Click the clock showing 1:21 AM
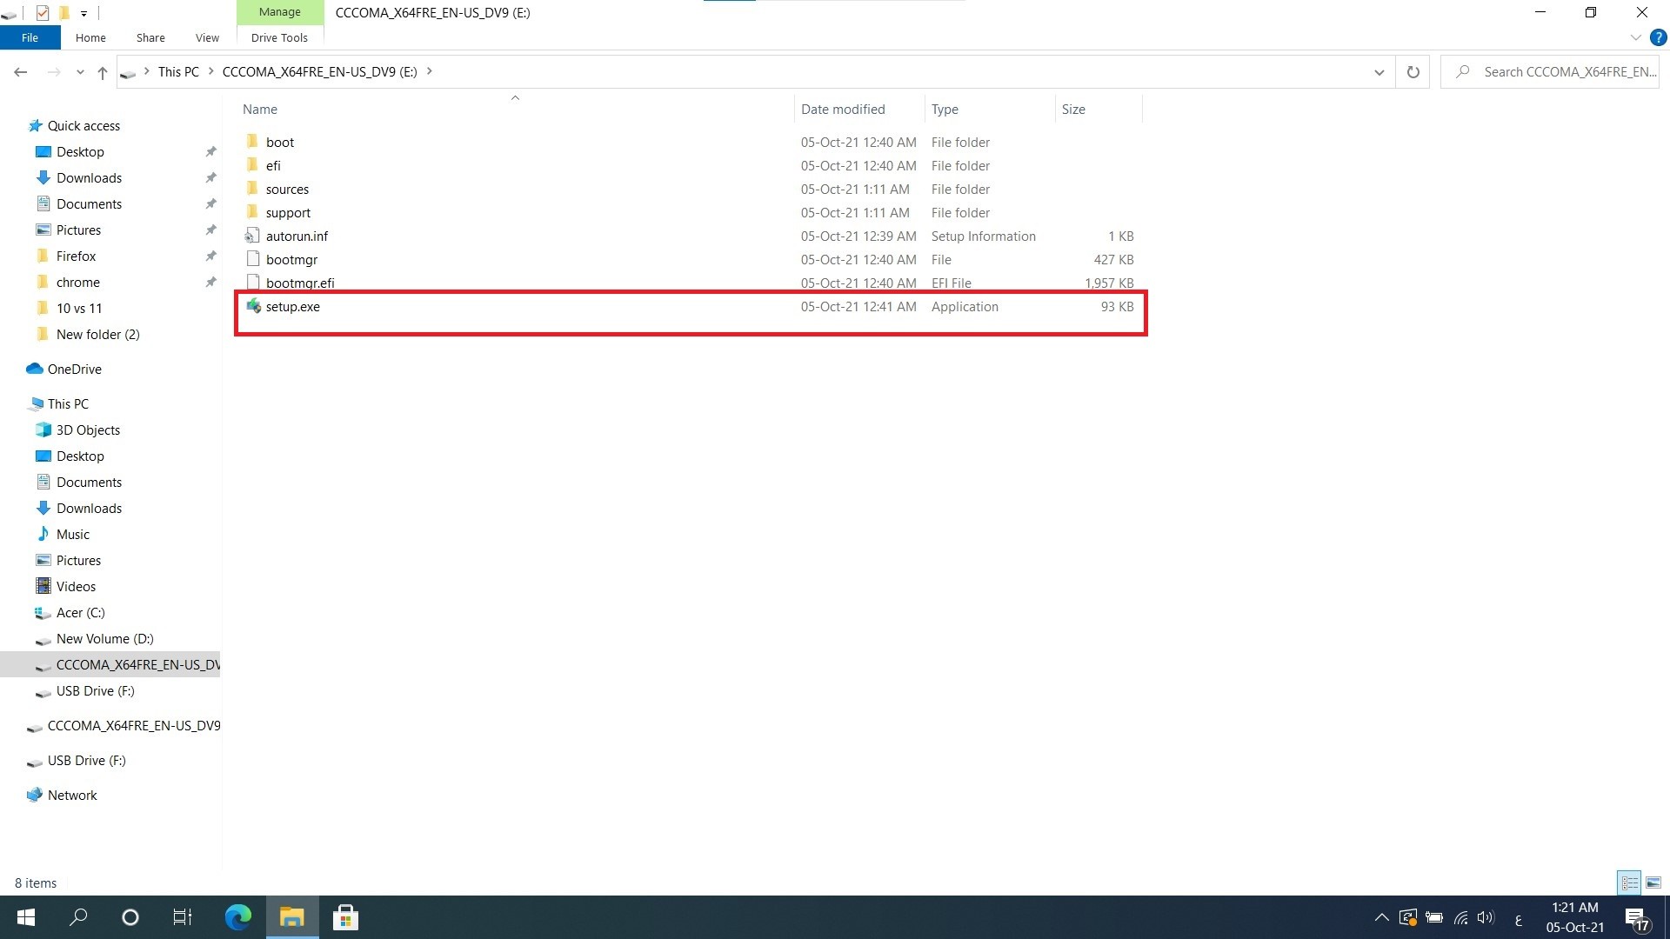The image size is (1670, 939). pos(1574,907)
